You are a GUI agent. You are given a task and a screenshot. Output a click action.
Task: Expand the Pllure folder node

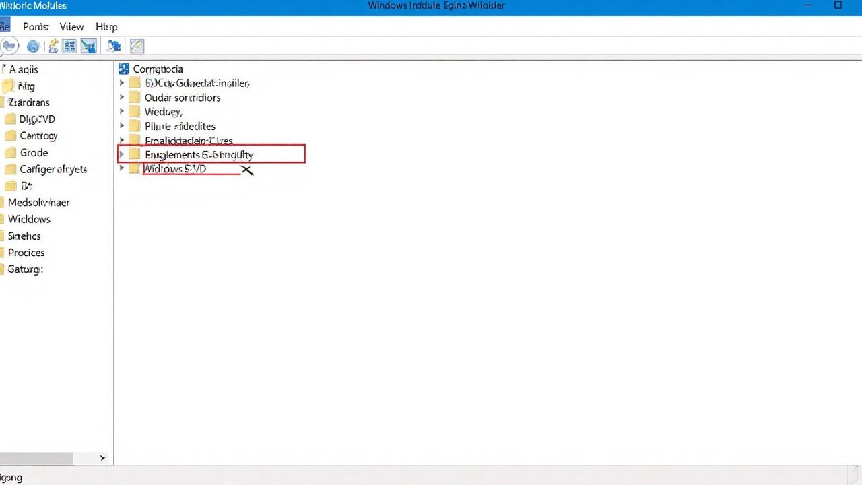122,126
